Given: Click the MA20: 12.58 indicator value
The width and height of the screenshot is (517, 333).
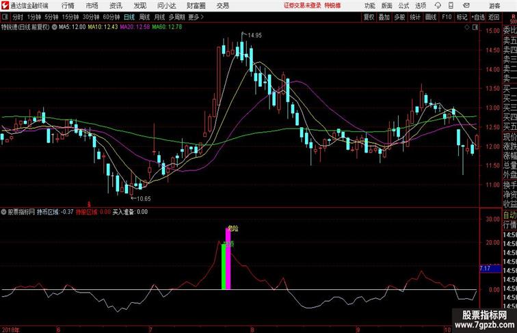Looking at the screenshot, I should (x=135, y=27).
